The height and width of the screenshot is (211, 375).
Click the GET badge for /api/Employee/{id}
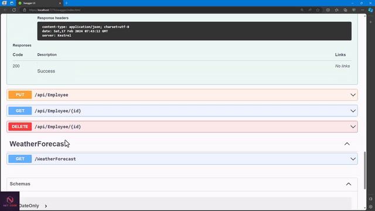[x=20, y=111]
